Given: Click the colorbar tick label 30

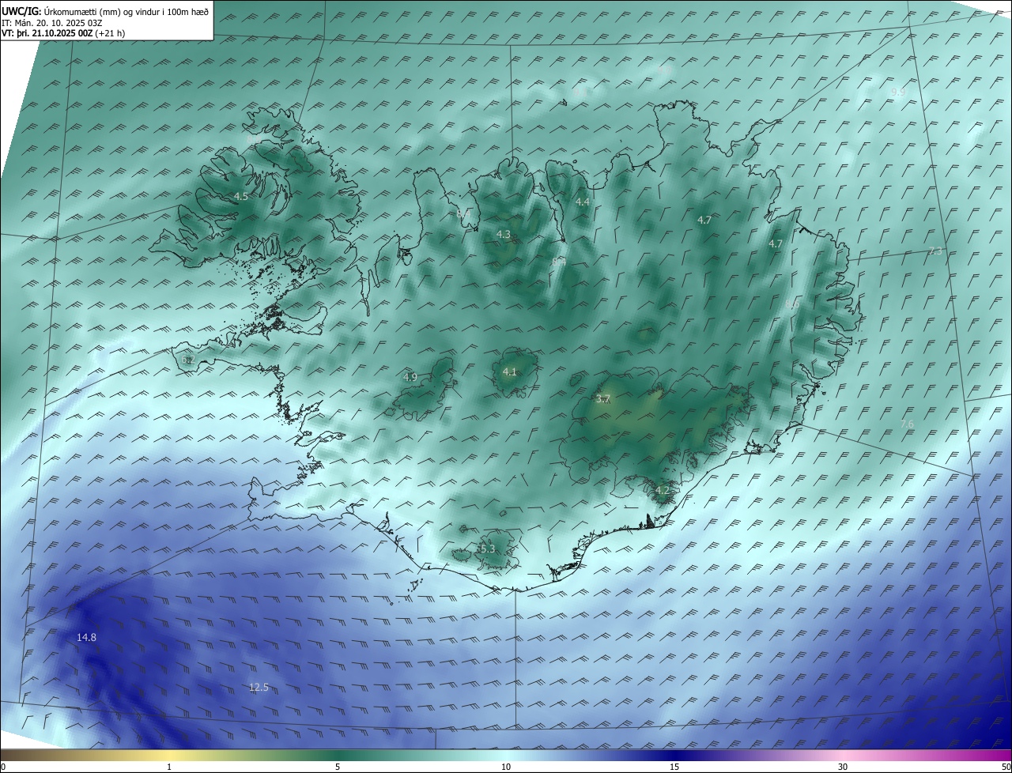Looking at the screenshot, I should (x=843, y=767).
